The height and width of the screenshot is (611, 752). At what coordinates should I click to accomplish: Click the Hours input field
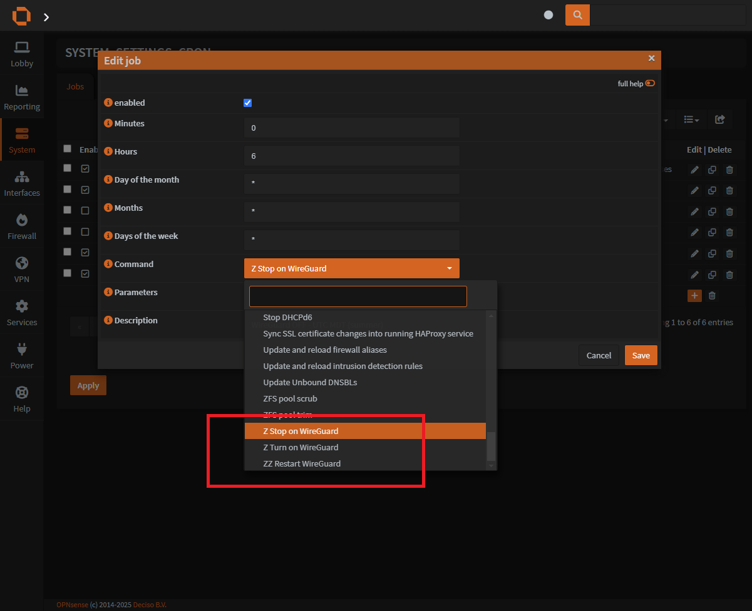[352, 156]
